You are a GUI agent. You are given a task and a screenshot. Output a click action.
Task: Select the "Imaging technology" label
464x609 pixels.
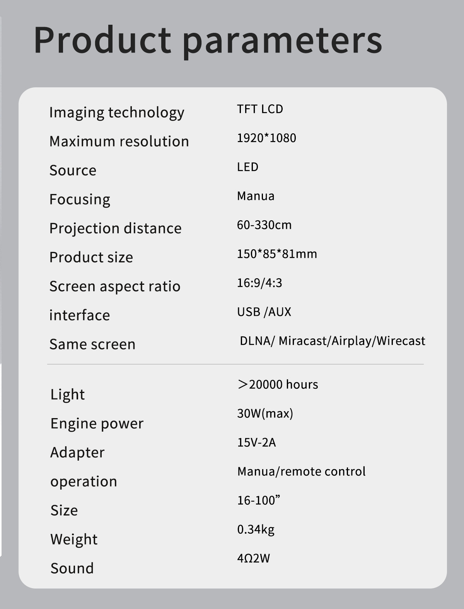coord(116,112)
